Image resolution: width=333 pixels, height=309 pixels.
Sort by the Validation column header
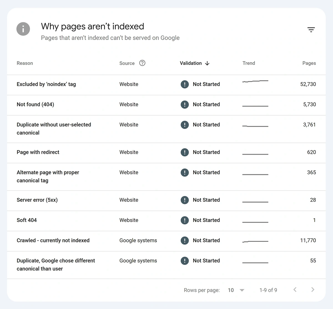191,63
